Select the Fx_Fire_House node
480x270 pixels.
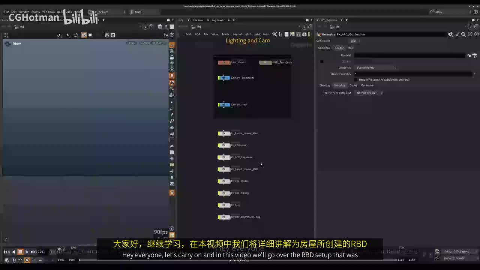point(224,181)
